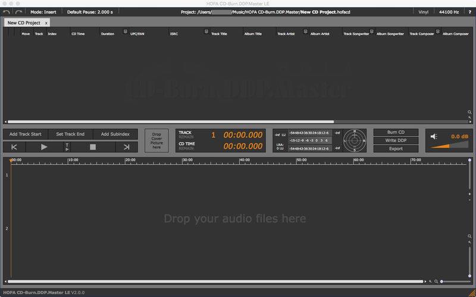Viewport: 476px width, 297px height.
Task: Zoom out the track list with the small magnifier
Action: [469, 117]
